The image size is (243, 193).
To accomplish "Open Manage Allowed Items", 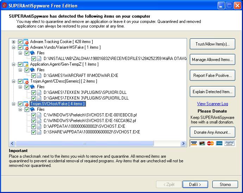I will [212, 60].
